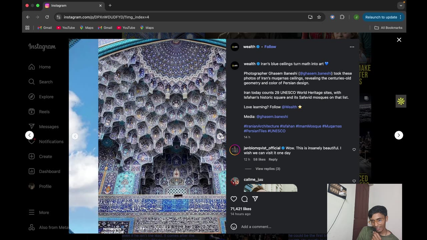The height and width of the screenshot is (240, 427).
Task: Open All Bookmarks folder
Action: coord(388,28)
